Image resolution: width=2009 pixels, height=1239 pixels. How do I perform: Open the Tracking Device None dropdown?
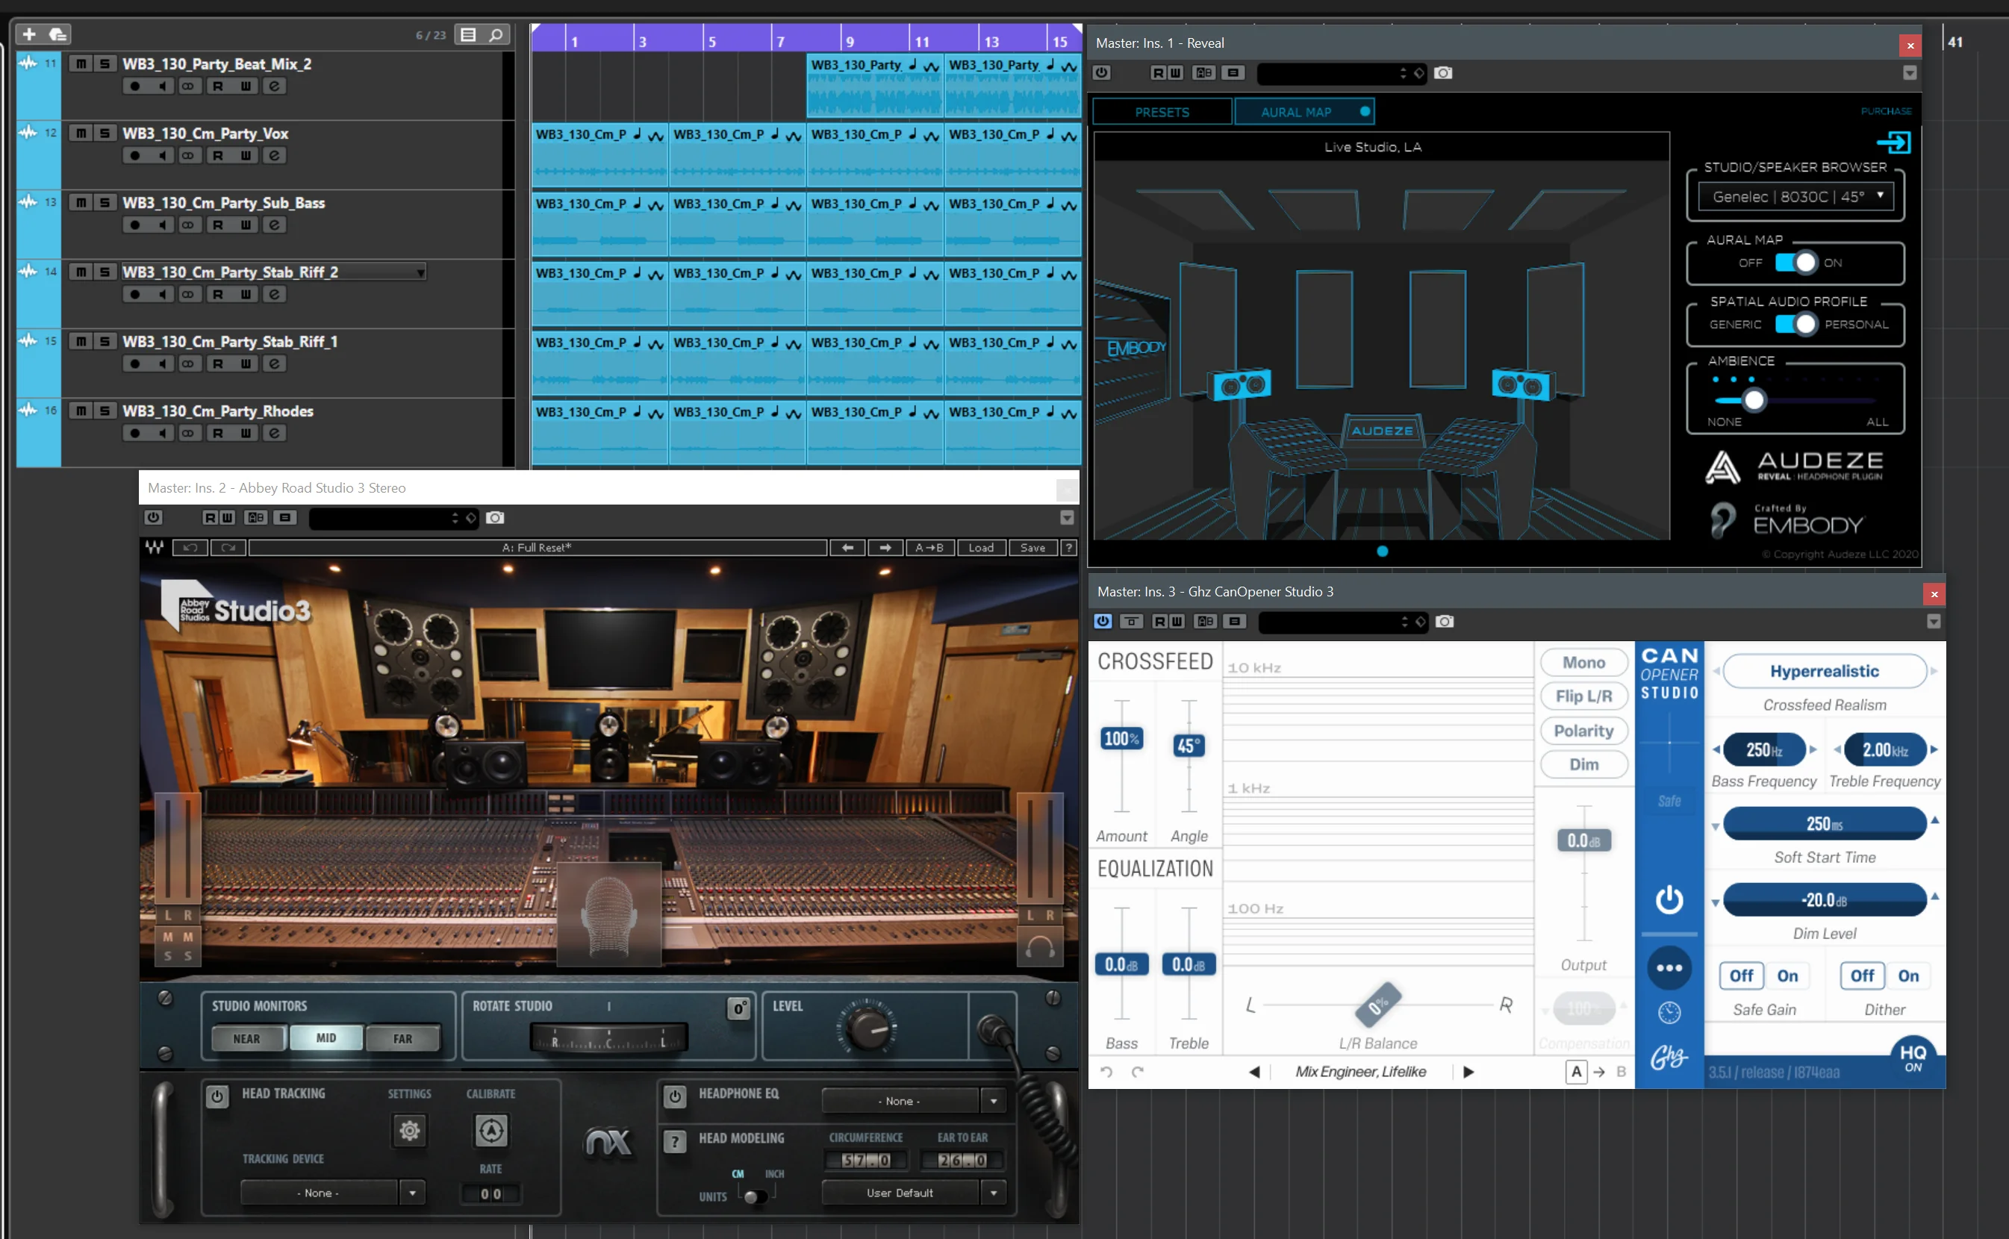point(331,1192)
